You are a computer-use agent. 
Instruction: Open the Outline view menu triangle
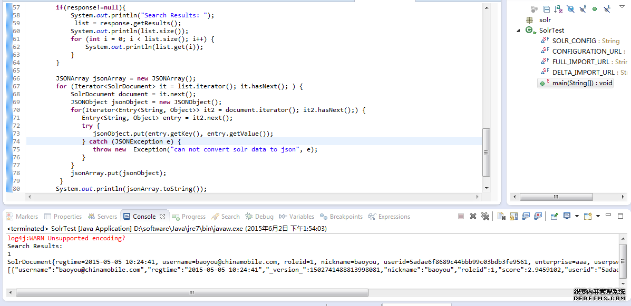pyautogui.click(x=622, y=7)
